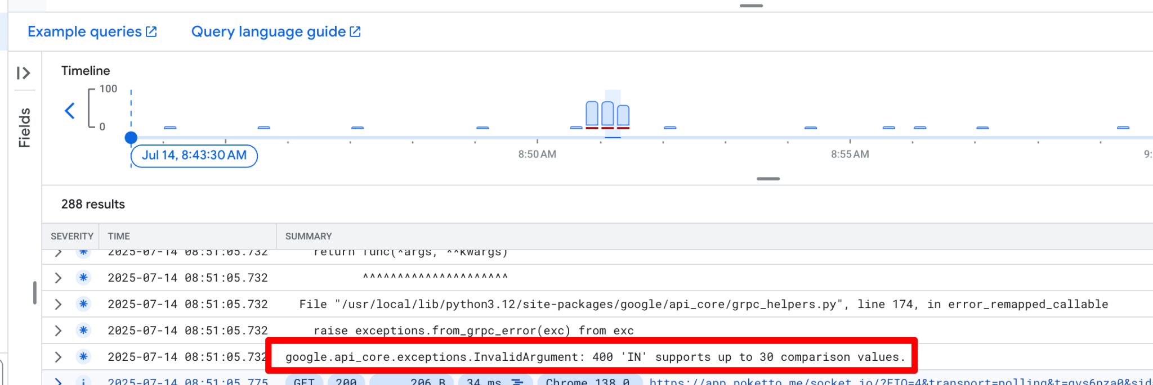Expand the InvalidArgument 400 log entry
1153x385 pixels.
click(x=58, y=357)
